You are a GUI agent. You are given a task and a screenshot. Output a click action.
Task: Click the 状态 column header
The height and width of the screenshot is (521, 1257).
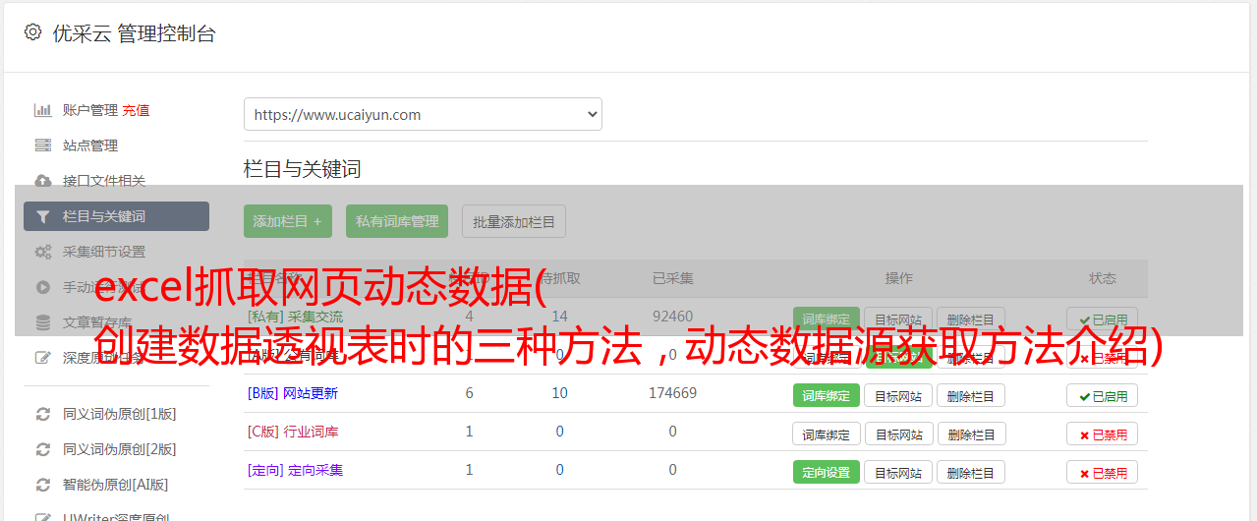(1102, 278)
